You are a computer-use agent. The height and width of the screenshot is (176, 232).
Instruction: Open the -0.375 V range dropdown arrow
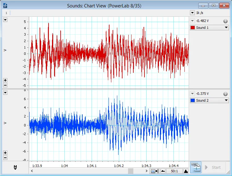192,94
